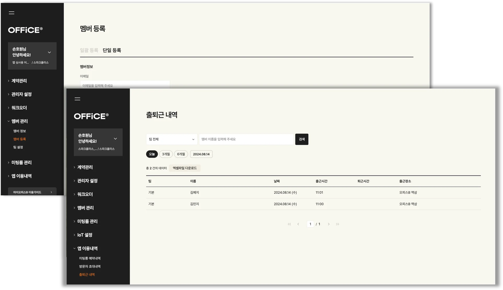This screenshot has width=503, height=290.
Task: Expand the front window user profile chevron
Action: click(115, 139)
